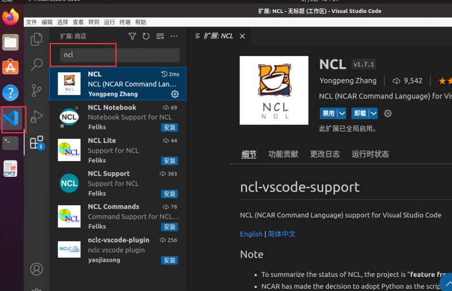Expand the uninstall (卸载) dropdown arrow

(374, 114)
